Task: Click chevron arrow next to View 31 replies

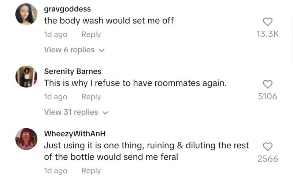Action: pyautogui.click(x=105, y=113)
